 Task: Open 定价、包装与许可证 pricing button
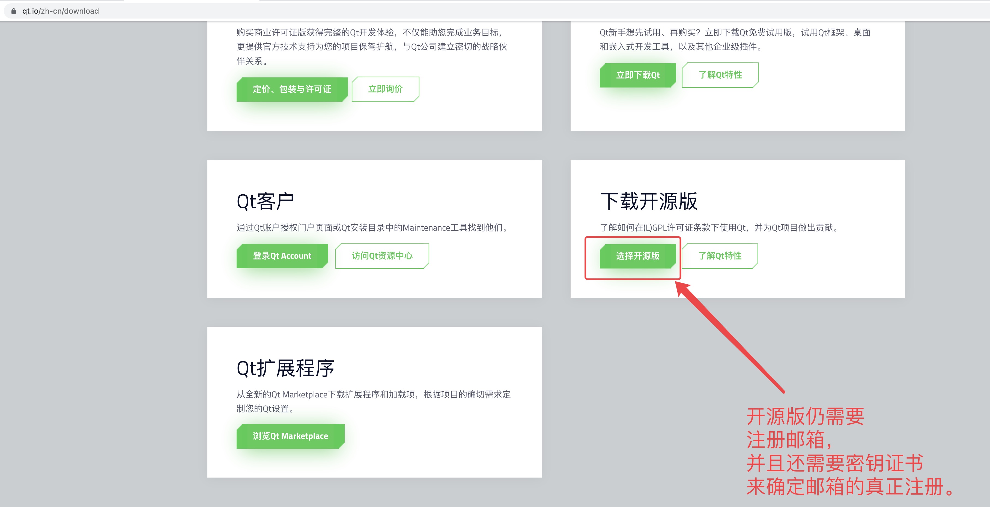click(x=292, y=89)
